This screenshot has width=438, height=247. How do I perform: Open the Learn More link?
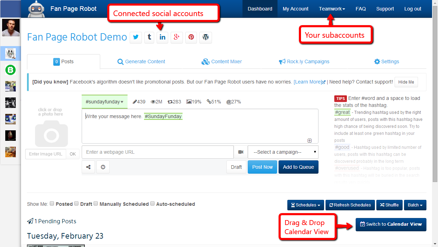tap(309, 82)
